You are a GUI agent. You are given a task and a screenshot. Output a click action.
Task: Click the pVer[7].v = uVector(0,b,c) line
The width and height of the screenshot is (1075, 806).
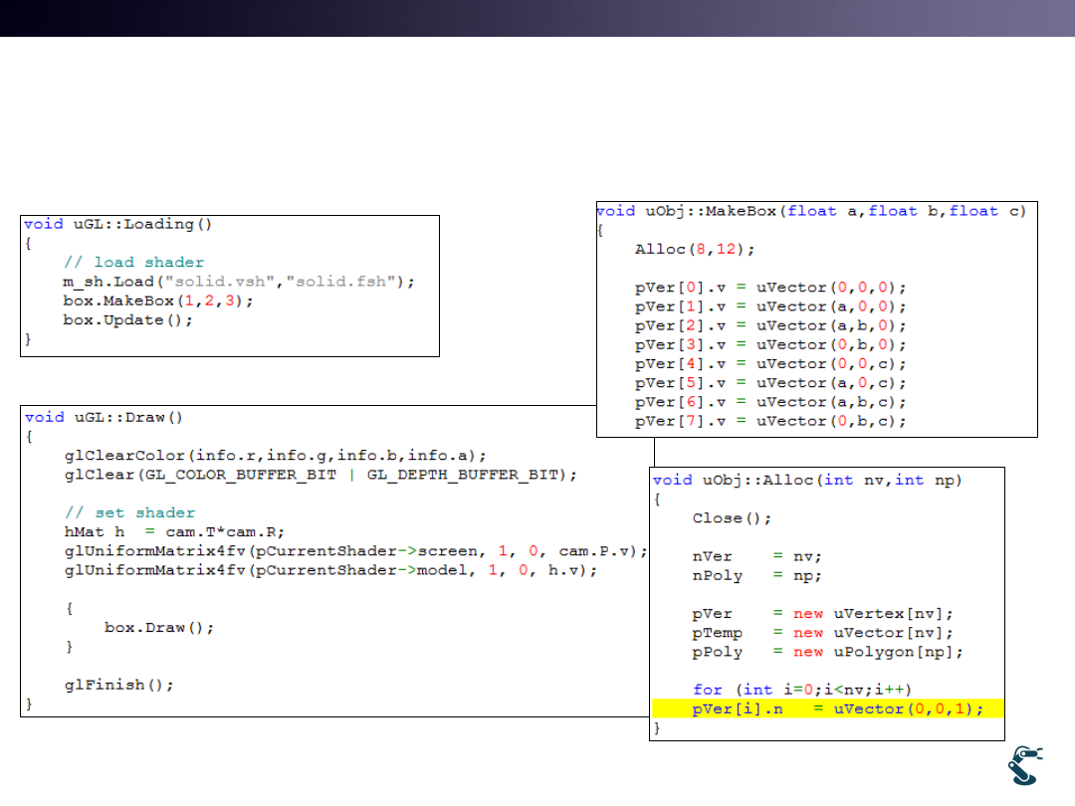[770, 422]
